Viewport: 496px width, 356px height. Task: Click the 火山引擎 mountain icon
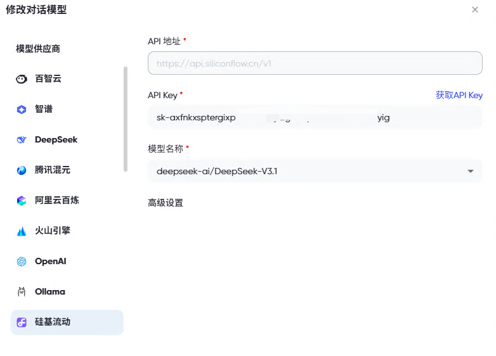[22, 231]
